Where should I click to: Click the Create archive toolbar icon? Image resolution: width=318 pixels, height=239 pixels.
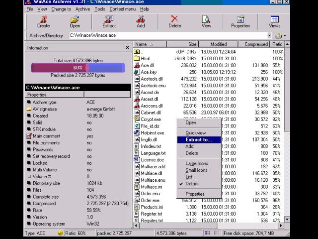(x=43, y=19)
